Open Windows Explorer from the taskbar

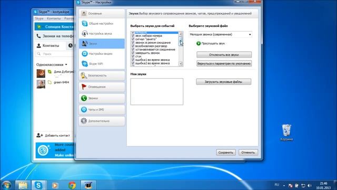22,185
